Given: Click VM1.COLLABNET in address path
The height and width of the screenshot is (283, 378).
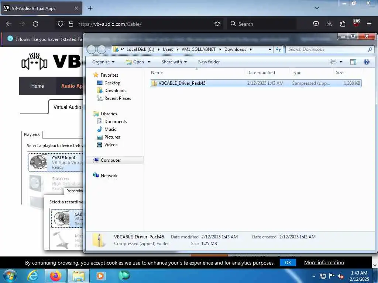Looking at the screenshot, I should coord(198,49).
